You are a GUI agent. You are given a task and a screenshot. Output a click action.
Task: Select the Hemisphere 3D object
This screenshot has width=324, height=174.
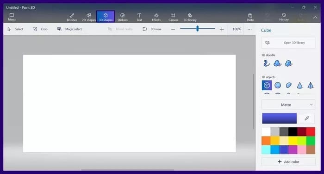pos(289,85)
